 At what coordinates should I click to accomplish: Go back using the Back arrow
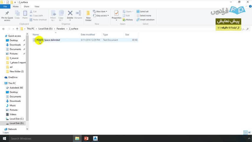[x=4, y=29]
